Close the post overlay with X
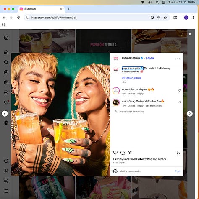Viewport: 199px width, 199px height. (x=190, y=34)
